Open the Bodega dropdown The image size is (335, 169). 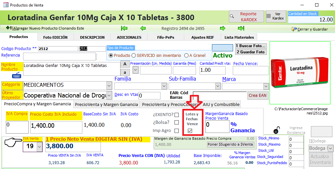click(330, 148)
